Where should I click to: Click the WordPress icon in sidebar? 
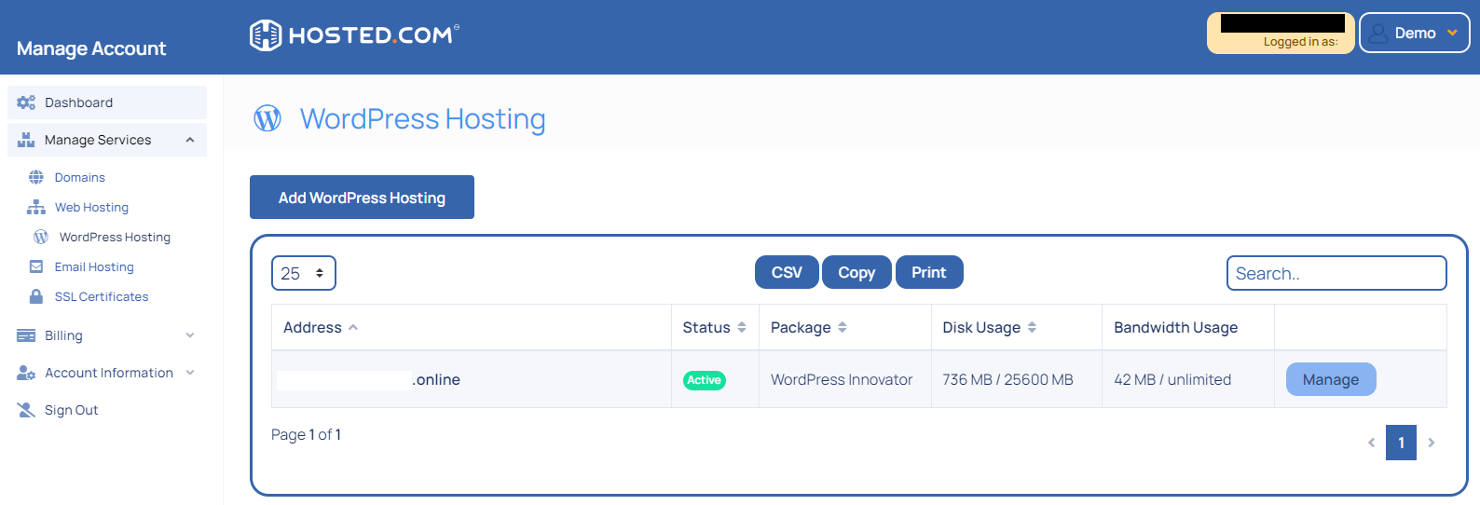click(x=41, y=237)
